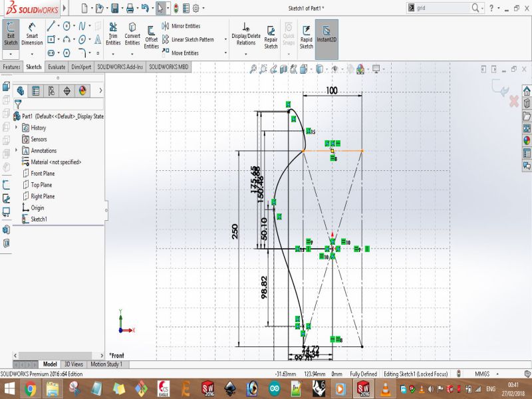Switch to the SOLIDWORKS Add-Ins tab
Viewport: 532px width, 399px height.
coord(120,67)
